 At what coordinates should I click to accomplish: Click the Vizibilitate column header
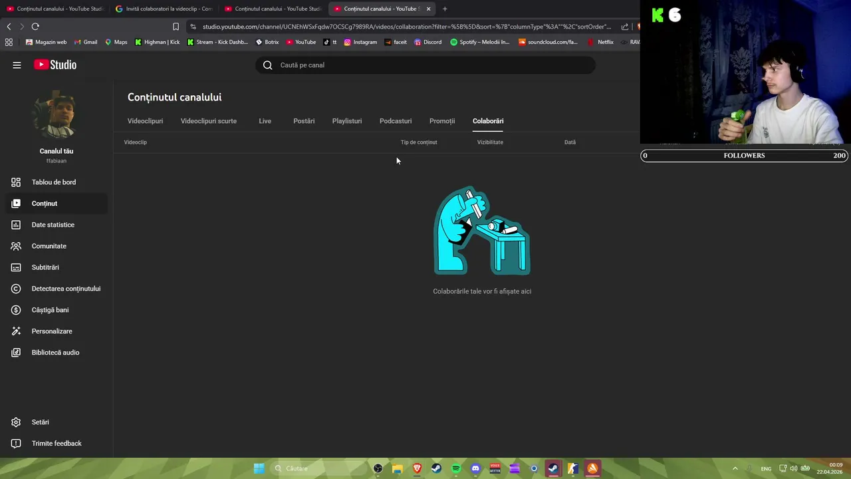[490, 142]
